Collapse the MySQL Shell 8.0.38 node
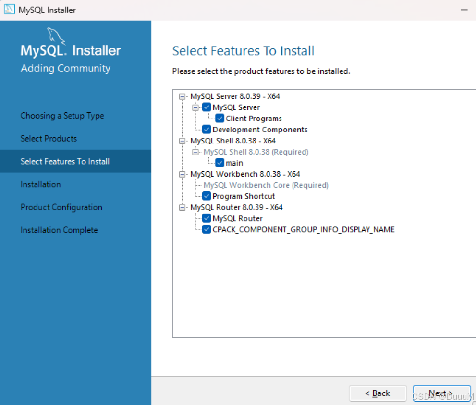This screenshot has height=405, width=476. 182,141
